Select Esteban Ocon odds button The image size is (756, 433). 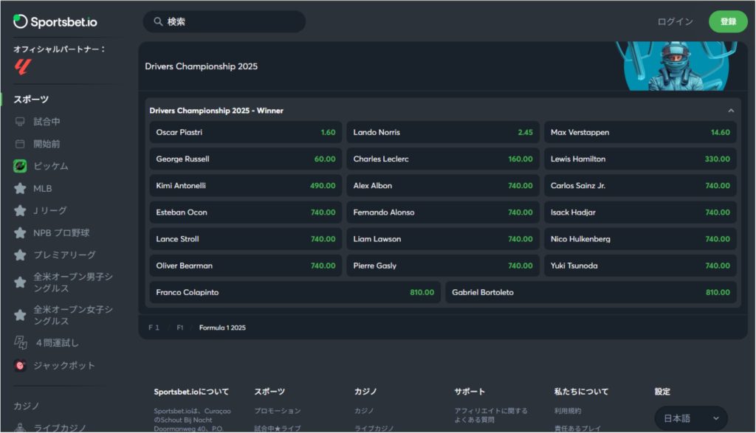(x=245, y=212)
